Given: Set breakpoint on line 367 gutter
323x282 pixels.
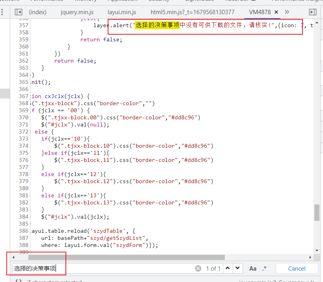Looking at the screenshot, I should [x=24, y=96].
